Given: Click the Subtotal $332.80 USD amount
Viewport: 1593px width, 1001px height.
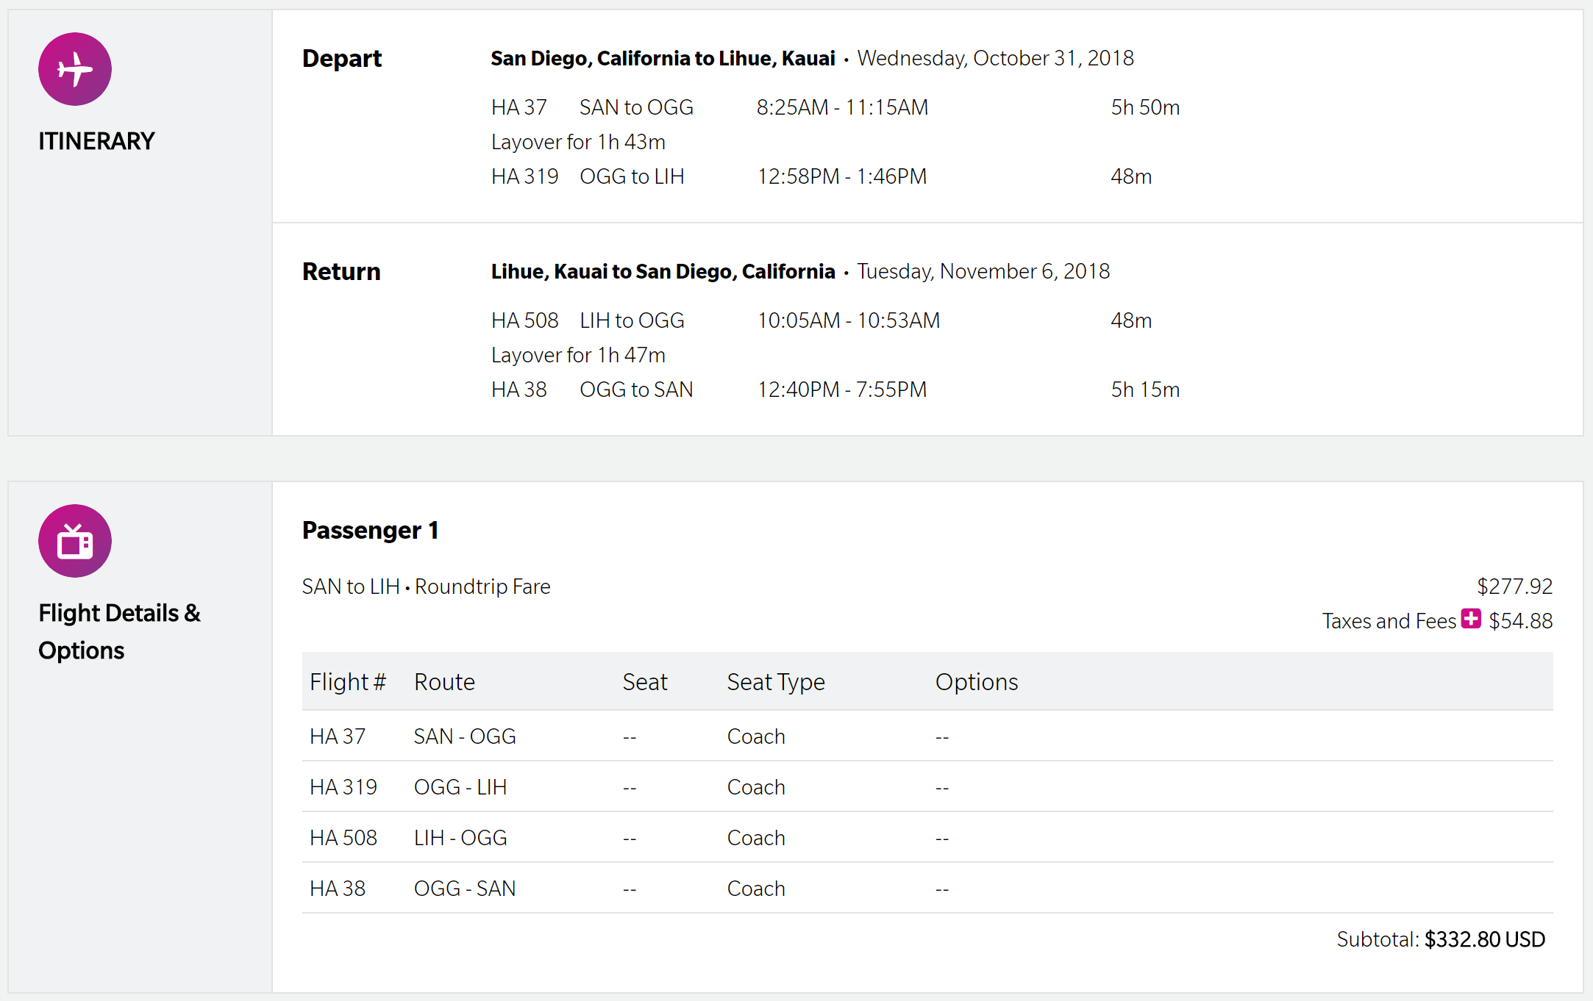Looking at the screenshot, I should pyautogui.click(x=1484, y=939).
